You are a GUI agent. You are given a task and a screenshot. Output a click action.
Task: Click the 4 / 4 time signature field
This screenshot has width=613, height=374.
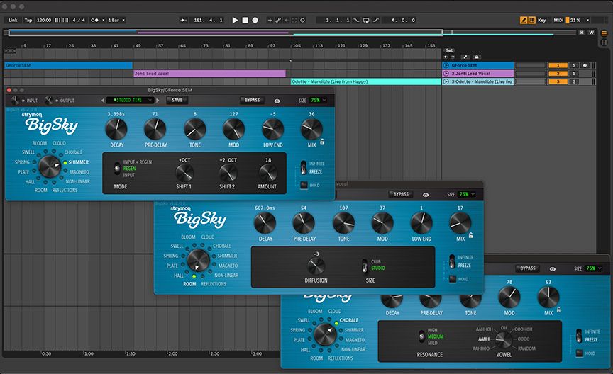click(x=79, y=20)
